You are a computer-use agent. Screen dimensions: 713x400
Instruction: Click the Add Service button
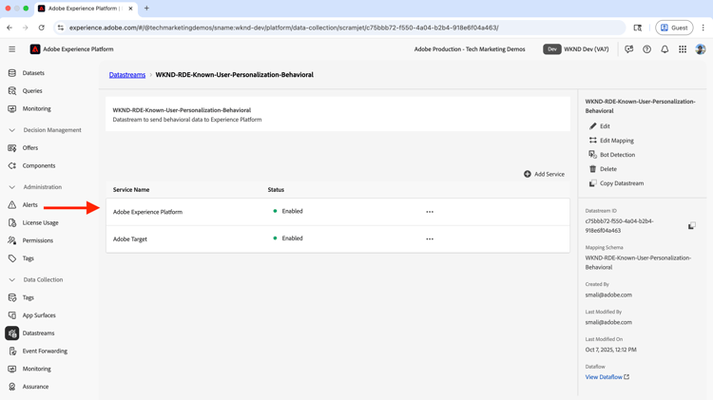[x=544, y=174]
